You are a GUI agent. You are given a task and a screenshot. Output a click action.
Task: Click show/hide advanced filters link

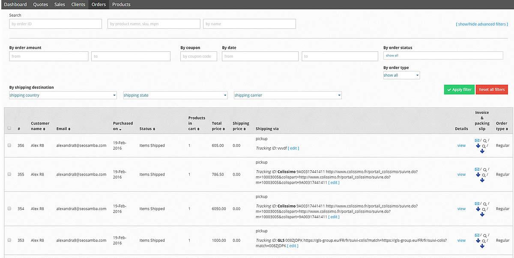tap(482, 24)
